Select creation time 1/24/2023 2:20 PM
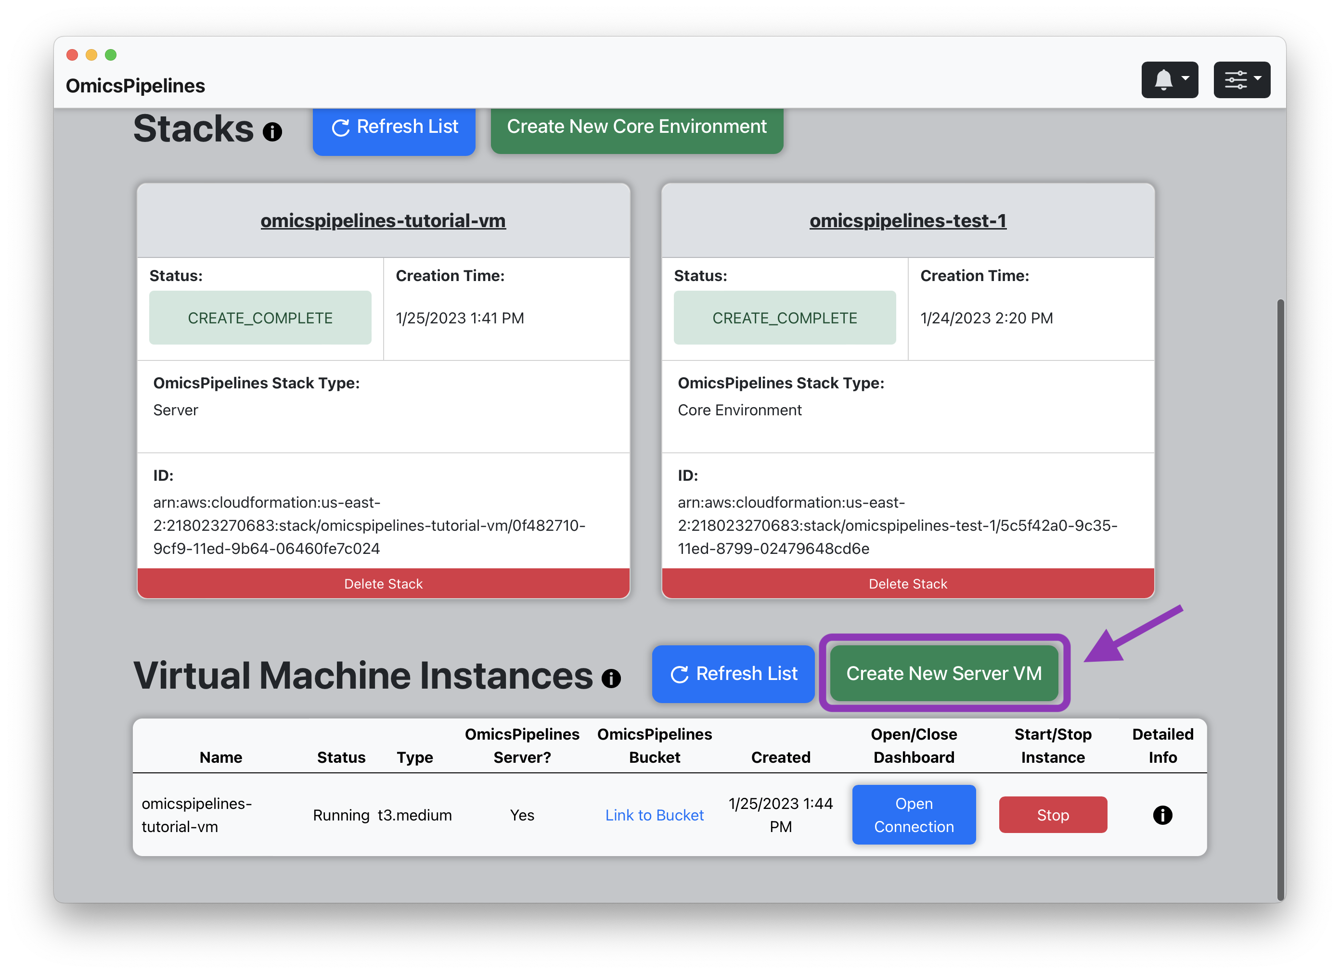This screenshot has width=1340, height=974. tap(986, 319)
